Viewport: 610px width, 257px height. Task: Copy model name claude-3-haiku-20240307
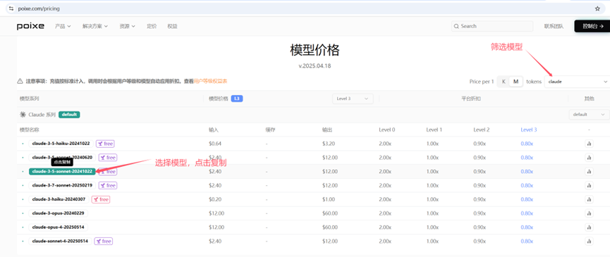click(59, 199)
